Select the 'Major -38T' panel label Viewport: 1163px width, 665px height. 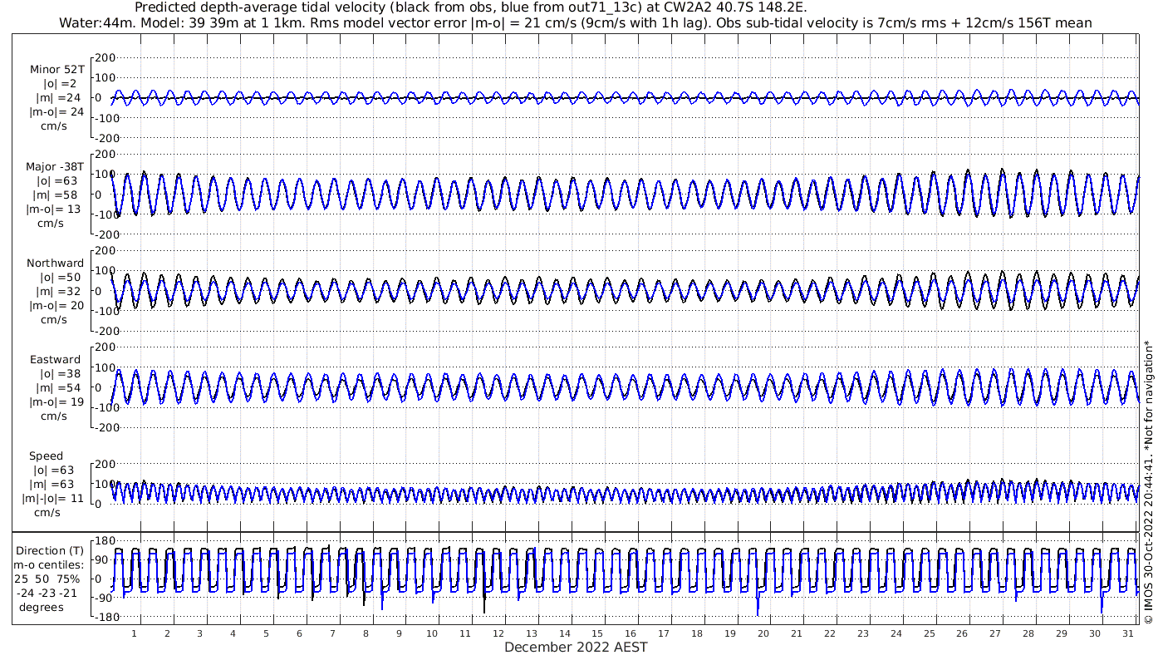[55, 167]
